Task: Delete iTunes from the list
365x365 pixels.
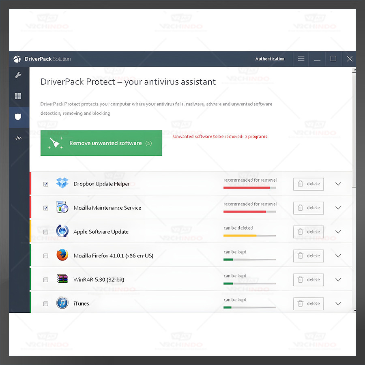Action: pyautogui.click(x=309, y=303)
